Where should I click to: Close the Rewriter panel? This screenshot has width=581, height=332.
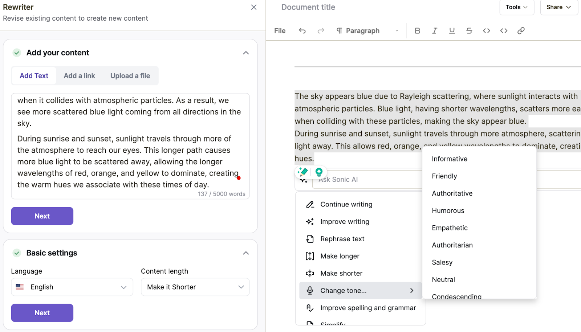(x=254, y=7)
